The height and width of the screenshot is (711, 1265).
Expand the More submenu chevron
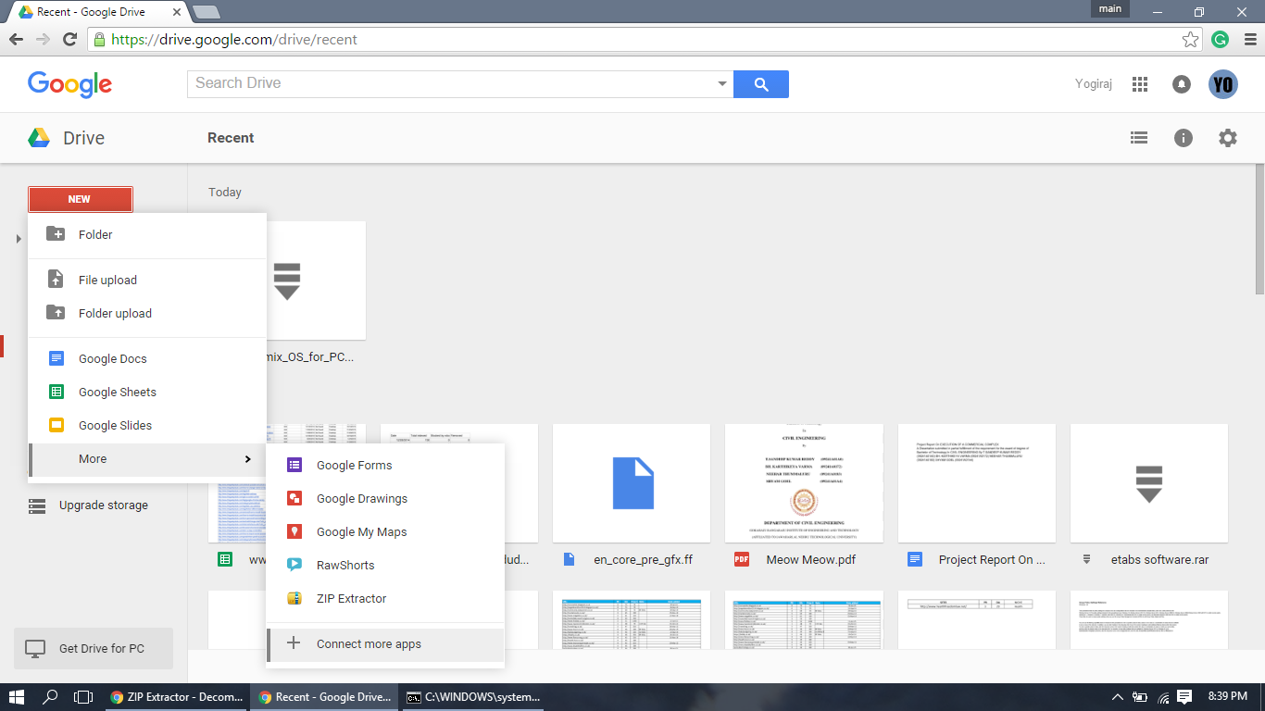[x=247, y=458]
